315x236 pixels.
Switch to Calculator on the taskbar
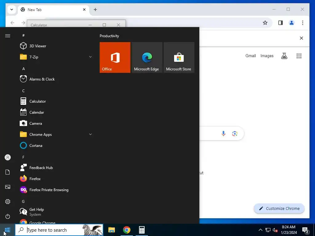(x=142, y=230)
